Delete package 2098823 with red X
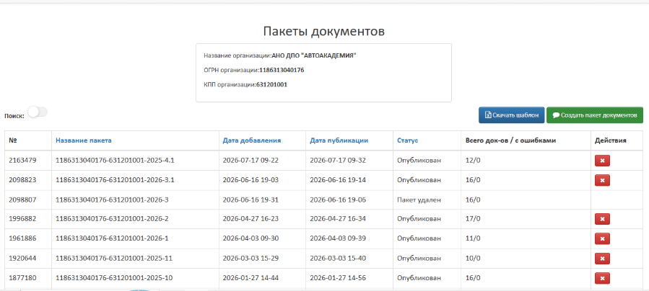Screen dimensions: 649x291 [602, 180]
